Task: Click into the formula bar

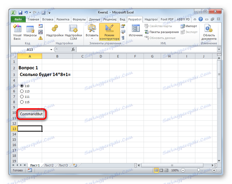Action: point(147,49)
